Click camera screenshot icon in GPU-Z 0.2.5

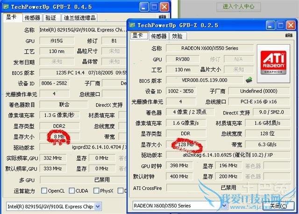[289, 35]
